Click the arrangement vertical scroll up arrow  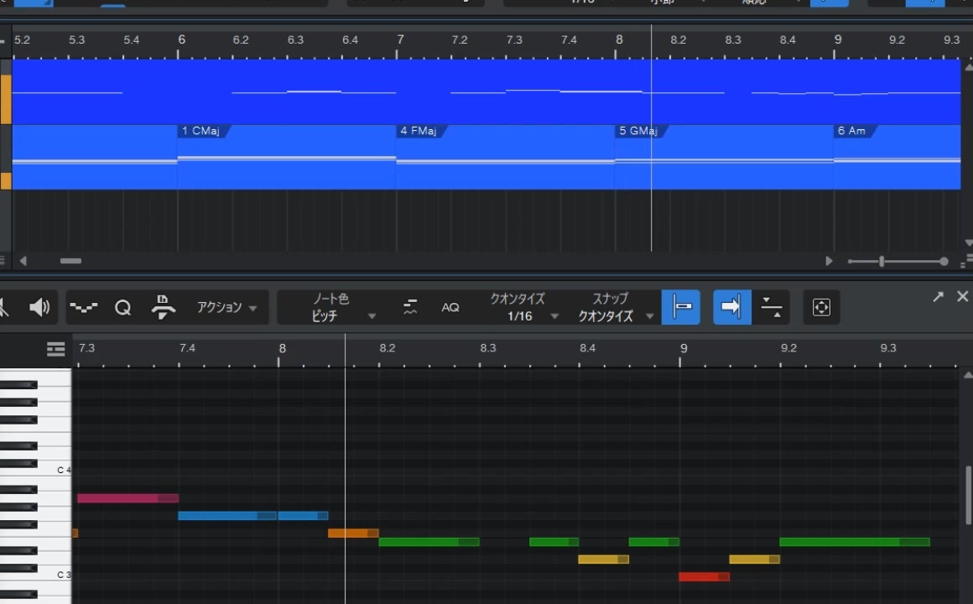968,67
